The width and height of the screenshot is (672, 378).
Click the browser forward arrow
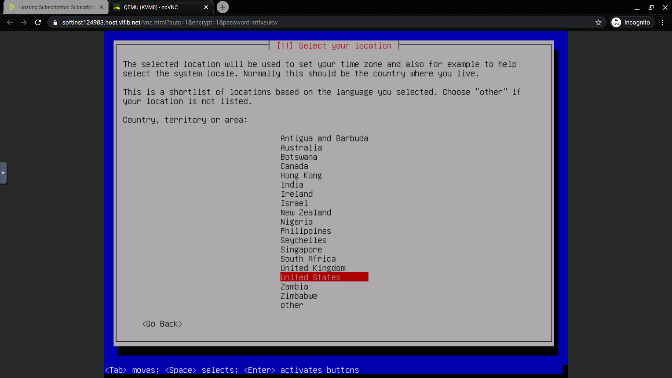pos(24,22)
